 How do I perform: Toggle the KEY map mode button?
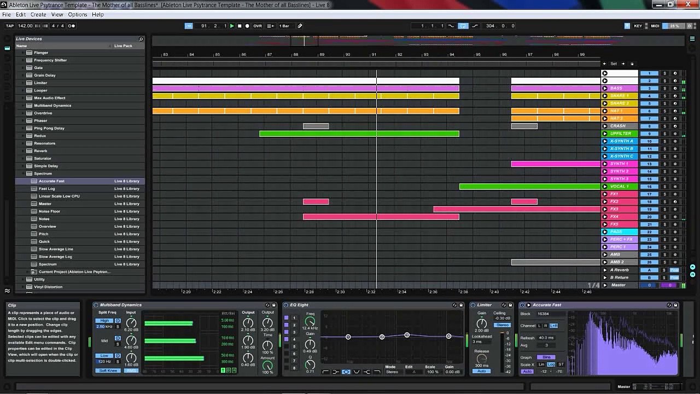[x=638, y=26]
